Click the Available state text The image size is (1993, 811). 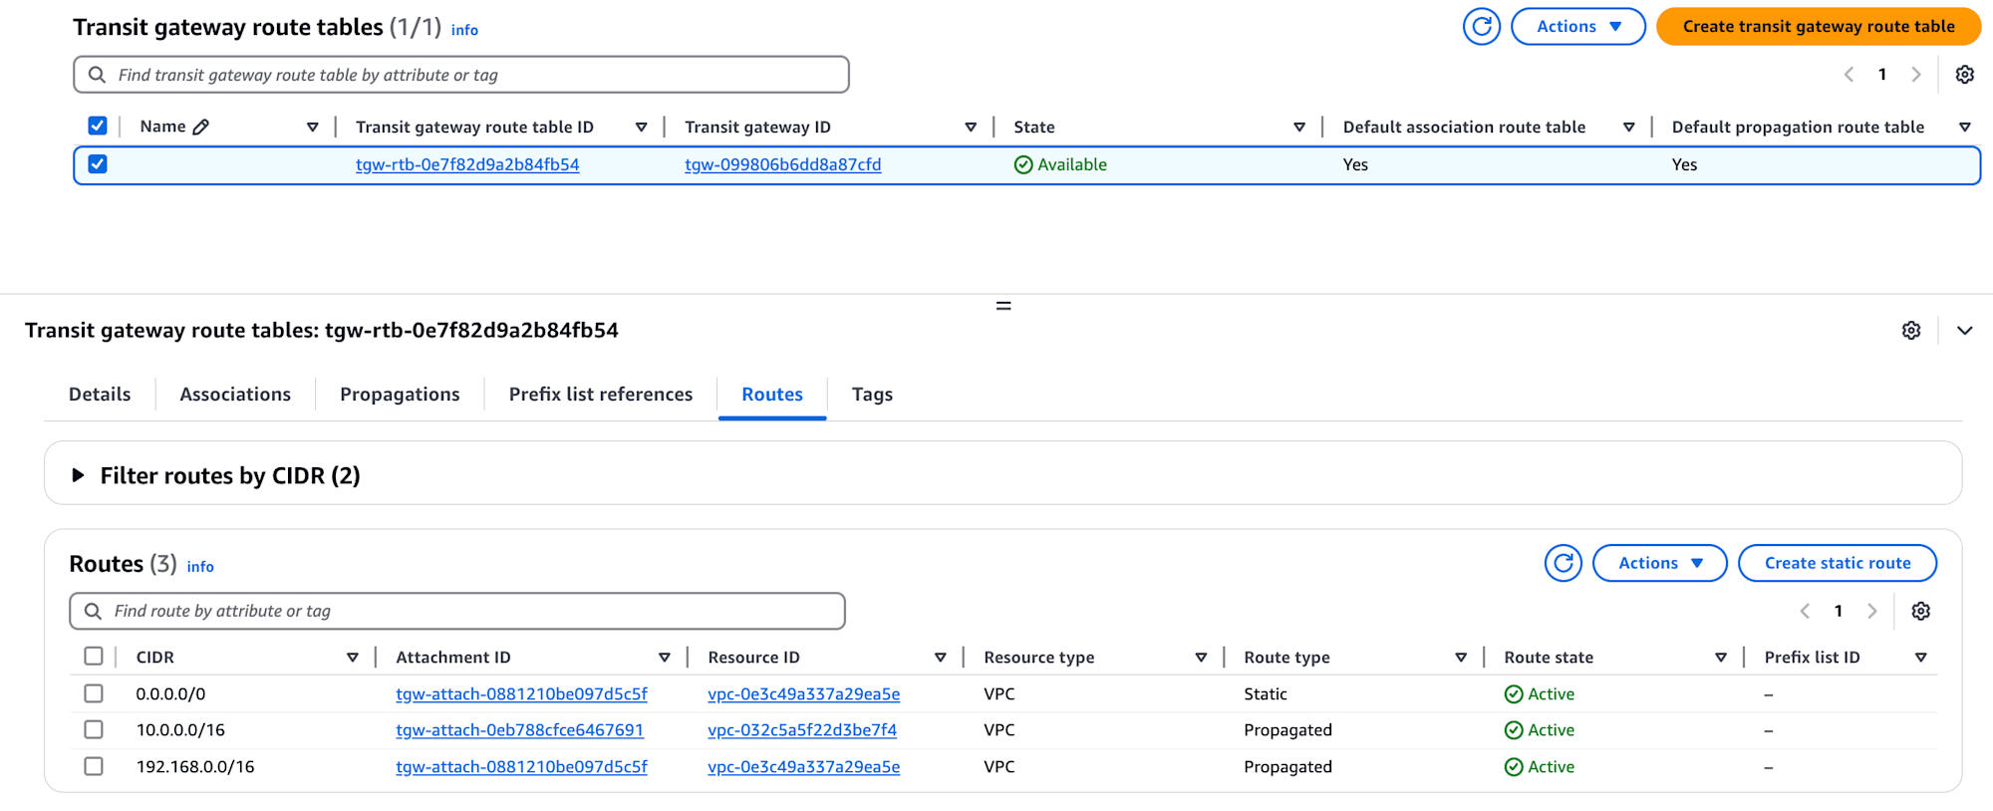tap(1071, 164)
